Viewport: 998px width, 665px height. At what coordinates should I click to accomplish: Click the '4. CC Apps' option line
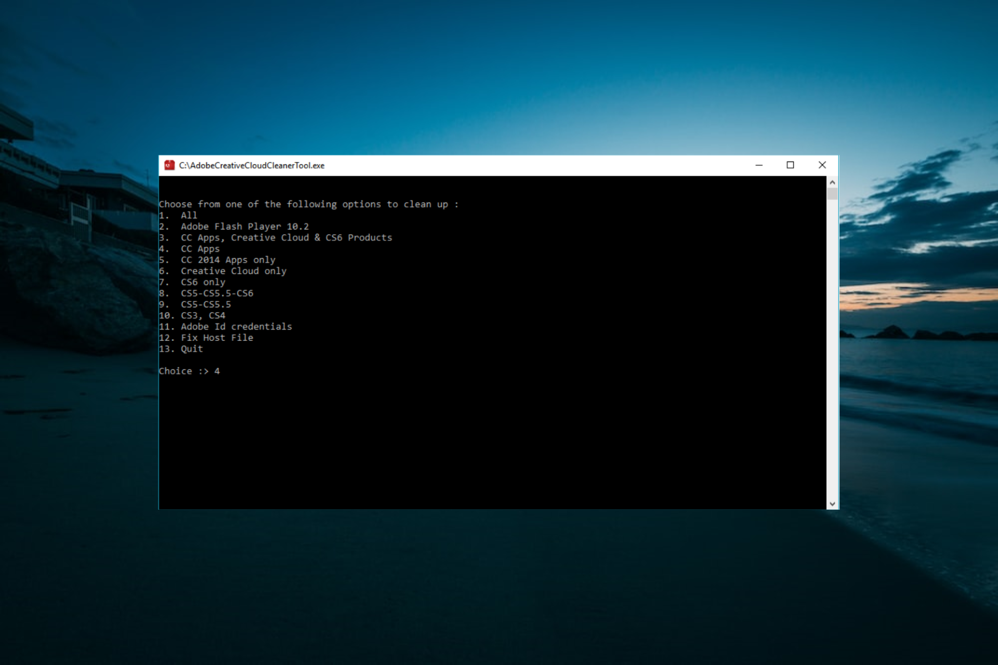pyautogui.click(x=189, y=249)
